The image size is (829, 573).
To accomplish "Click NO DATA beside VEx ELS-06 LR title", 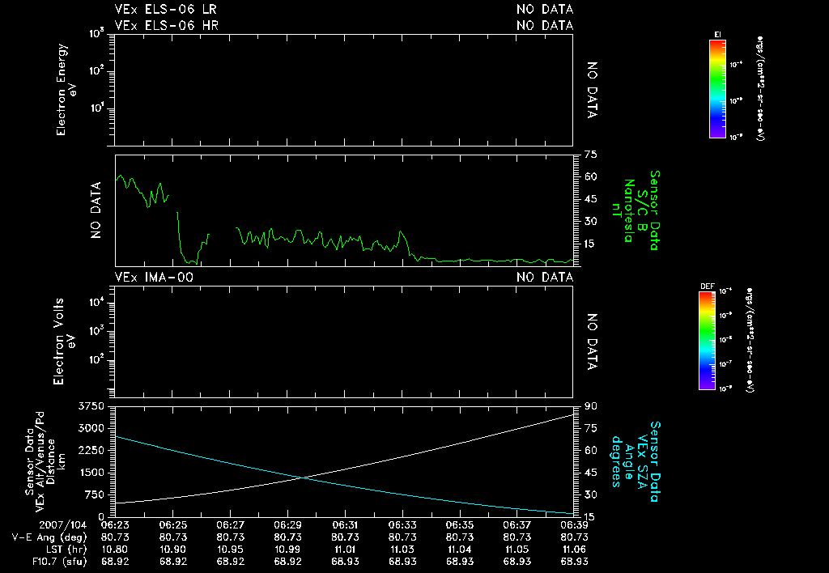I will click(x=545, y=10).
